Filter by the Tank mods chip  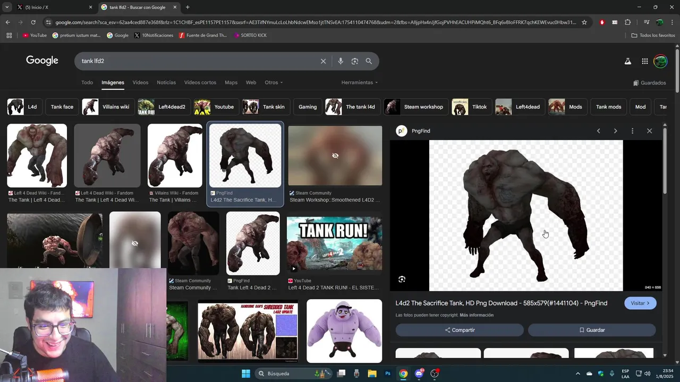tap(608, 107)
